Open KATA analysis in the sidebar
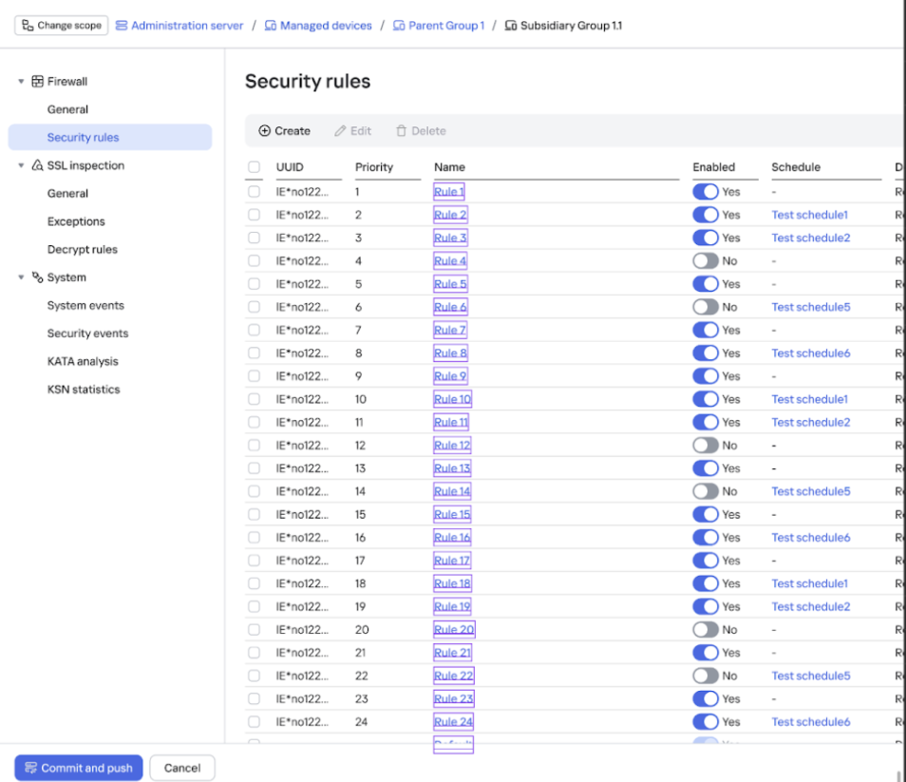The image size is (906, 782). point(83,361)
